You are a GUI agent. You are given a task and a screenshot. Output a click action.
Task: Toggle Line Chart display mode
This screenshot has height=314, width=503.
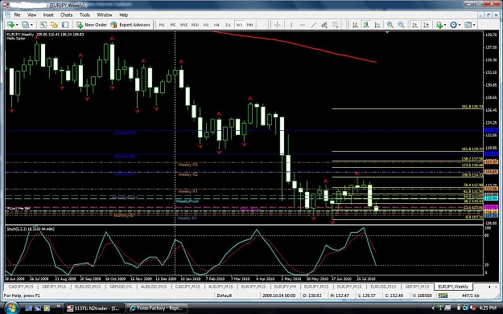[377, 25]
